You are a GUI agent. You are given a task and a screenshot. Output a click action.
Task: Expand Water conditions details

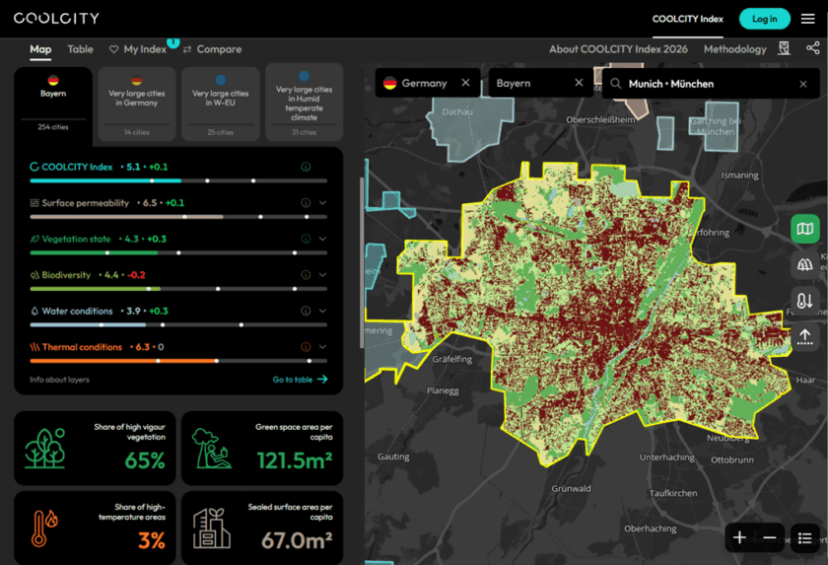[322, 311]
